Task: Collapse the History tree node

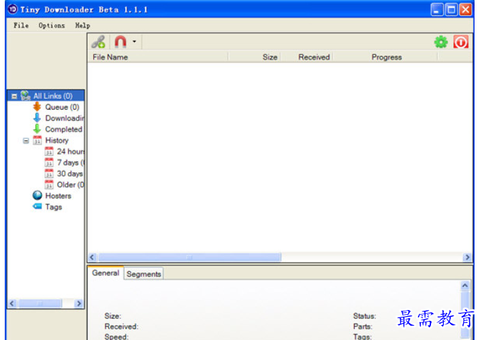Action: (x=26, y=140)
